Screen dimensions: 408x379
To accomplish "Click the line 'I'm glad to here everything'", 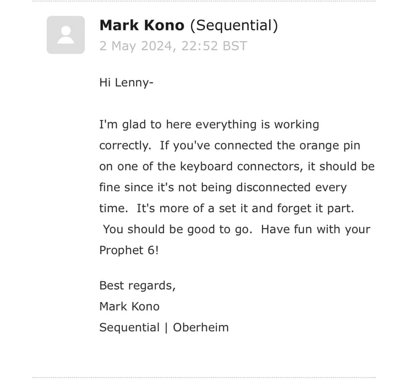I will pyautogui.click(x=209, y=124).
